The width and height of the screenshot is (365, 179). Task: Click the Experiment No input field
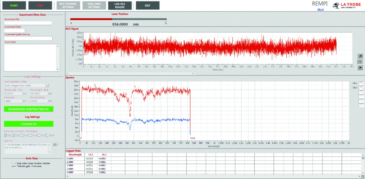[x=28, y=23]
